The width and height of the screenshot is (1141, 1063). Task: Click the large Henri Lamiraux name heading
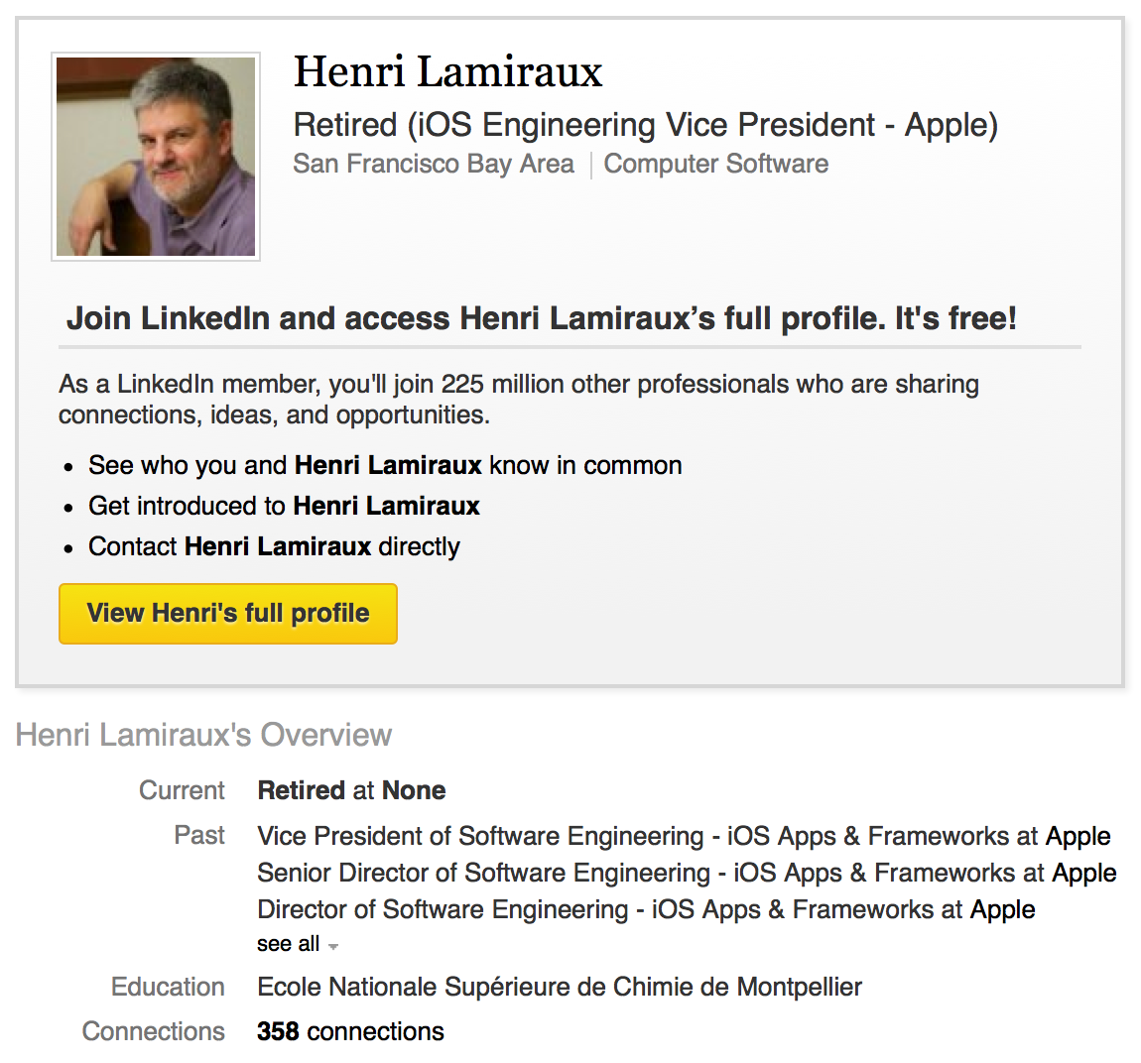click(x=447, y=72)
